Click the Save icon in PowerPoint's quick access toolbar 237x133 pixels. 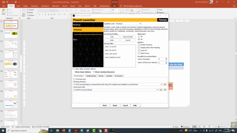click(x=3, y=2)
